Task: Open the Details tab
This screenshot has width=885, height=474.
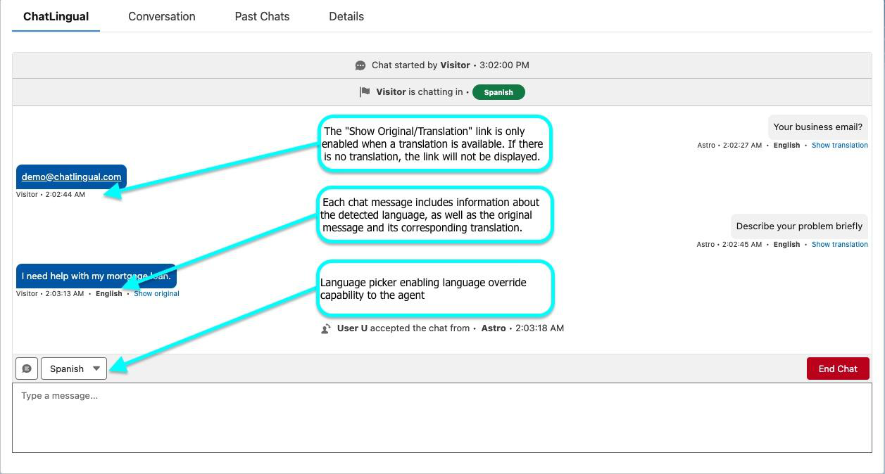Action: point(346,16)
